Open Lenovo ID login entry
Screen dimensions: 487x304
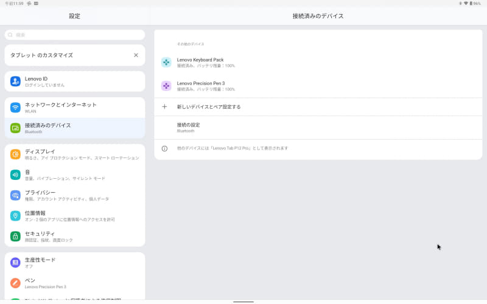tap(75, 81)
